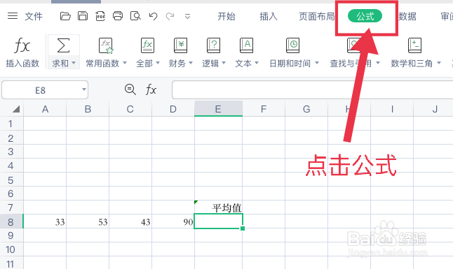The height and width of the screenshot is (269, 453).
Task: Click the zoom magnifier icon near formula bar
Action: tap(130, 89)
